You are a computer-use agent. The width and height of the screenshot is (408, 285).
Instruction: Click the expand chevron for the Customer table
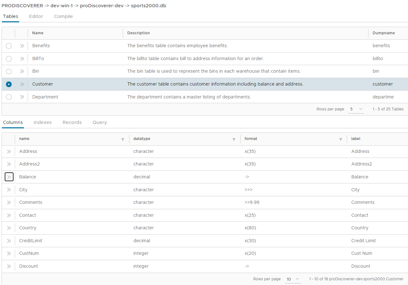22,84
